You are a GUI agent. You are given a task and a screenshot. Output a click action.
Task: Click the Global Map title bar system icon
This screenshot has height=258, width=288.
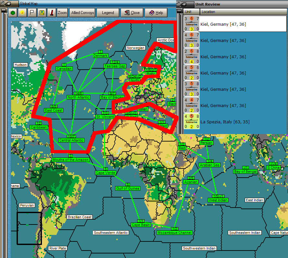point(5,4)
